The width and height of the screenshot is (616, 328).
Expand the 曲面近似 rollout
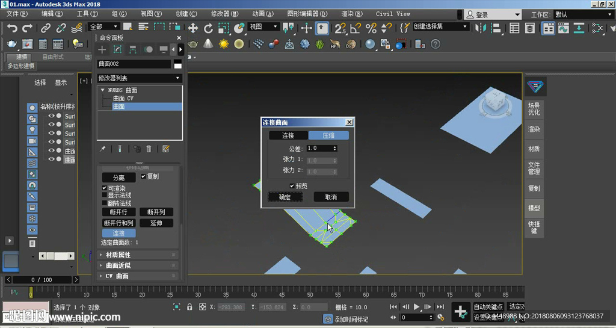(138, 265)
